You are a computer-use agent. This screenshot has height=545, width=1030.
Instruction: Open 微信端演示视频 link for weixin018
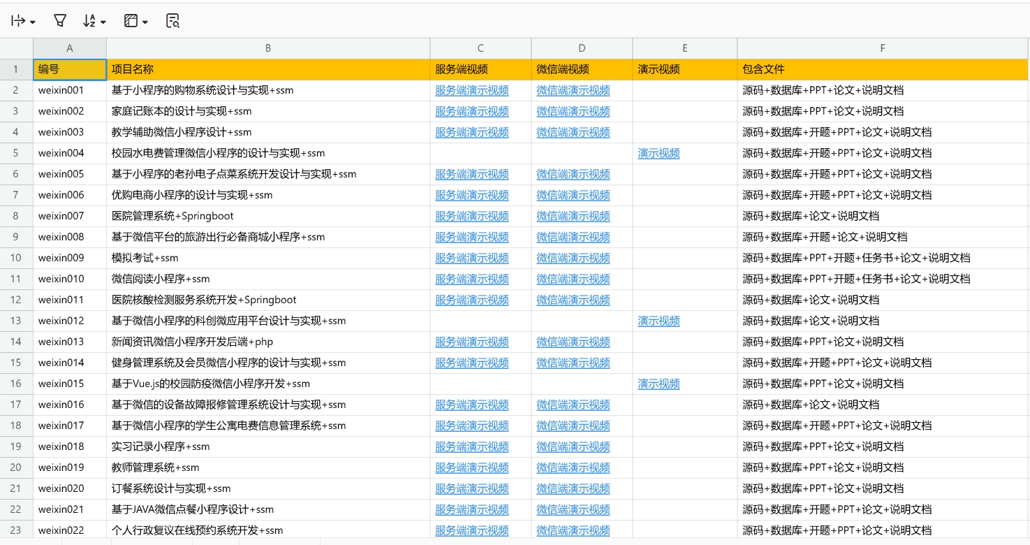(x=573, y=446)
